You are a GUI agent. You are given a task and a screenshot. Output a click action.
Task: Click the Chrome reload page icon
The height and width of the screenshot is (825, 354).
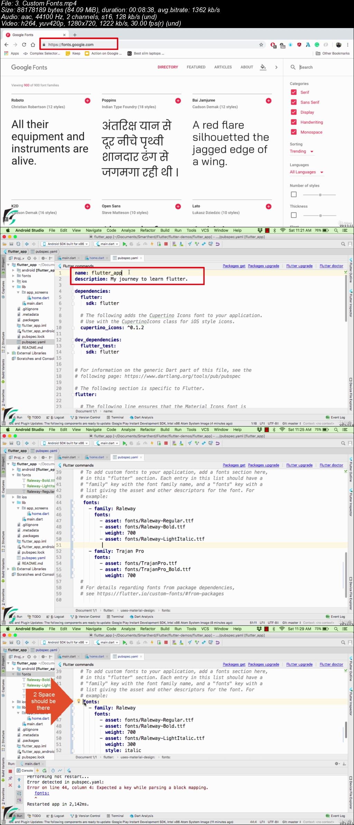(24, 45)
